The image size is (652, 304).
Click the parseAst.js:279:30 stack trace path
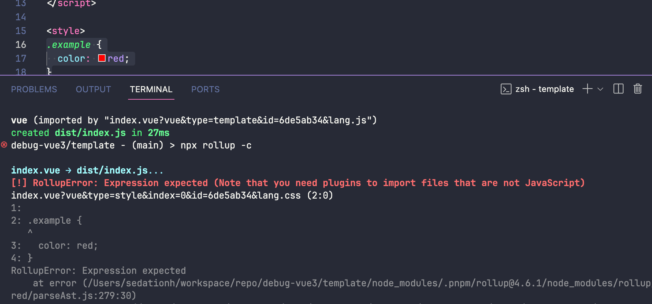[73, 296]
